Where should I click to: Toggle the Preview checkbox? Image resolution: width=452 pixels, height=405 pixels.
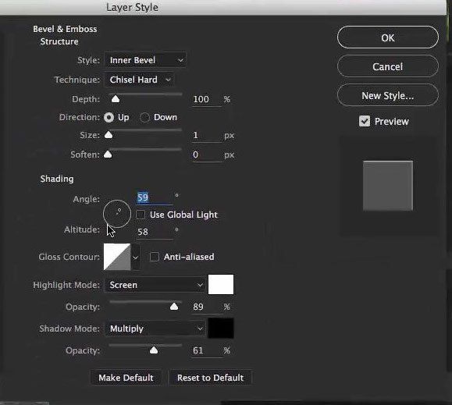tap(365, 121)
